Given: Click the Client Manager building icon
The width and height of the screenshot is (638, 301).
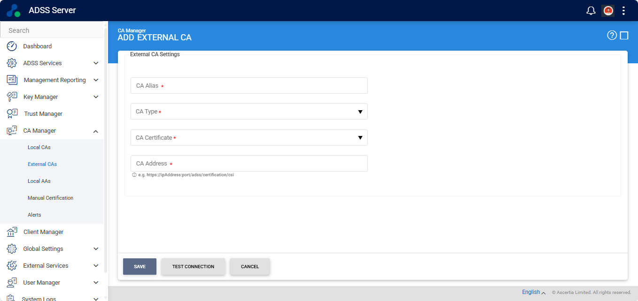Looking at the screenshot, I should [12, 232].
